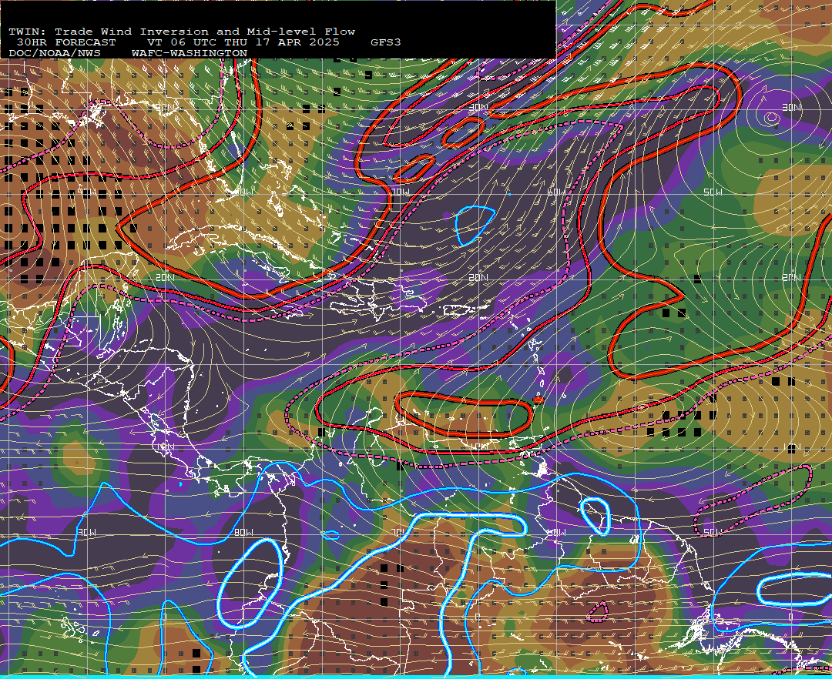
Task: Click the thick cyan oval at the right edge
Action: coord(793,590)
